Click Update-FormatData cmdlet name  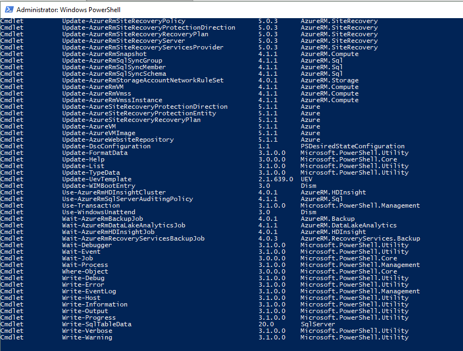point(95,153)
